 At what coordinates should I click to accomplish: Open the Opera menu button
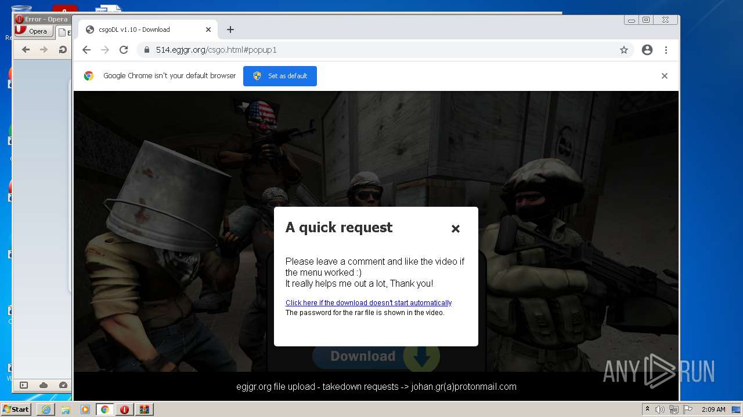pyautogui.click(x=34, y=31)
